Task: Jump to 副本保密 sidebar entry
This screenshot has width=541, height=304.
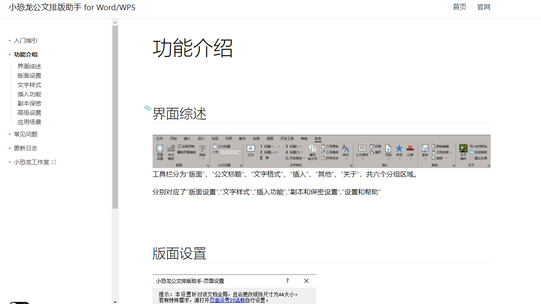Action: pyautogui.click(x=29, y=103)
